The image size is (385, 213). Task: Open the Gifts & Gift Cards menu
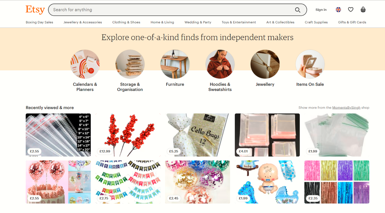coord(352,22)
